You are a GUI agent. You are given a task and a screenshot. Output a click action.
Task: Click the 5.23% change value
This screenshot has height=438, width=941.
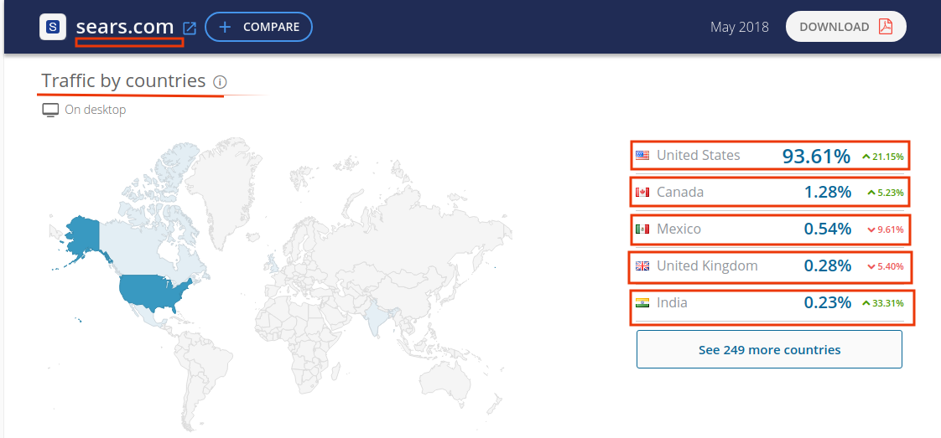click(891, 193)
